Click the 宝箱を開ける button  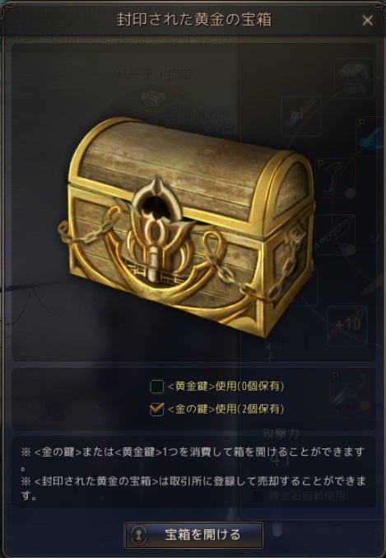193,535
